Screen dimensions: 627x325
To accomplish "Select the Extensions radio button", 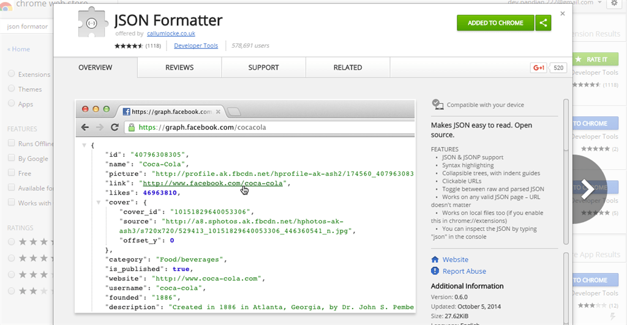I will point(11,74).
